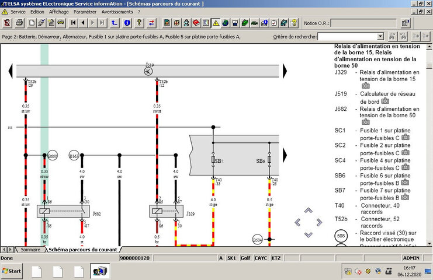
Task: Open the '?' help menu
Action: pos(139,12)
